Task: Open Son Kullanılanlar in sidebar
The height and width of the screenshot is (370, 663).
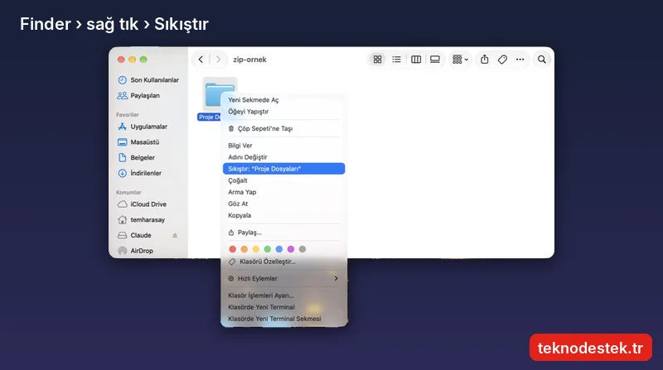Action: point(148,79)
